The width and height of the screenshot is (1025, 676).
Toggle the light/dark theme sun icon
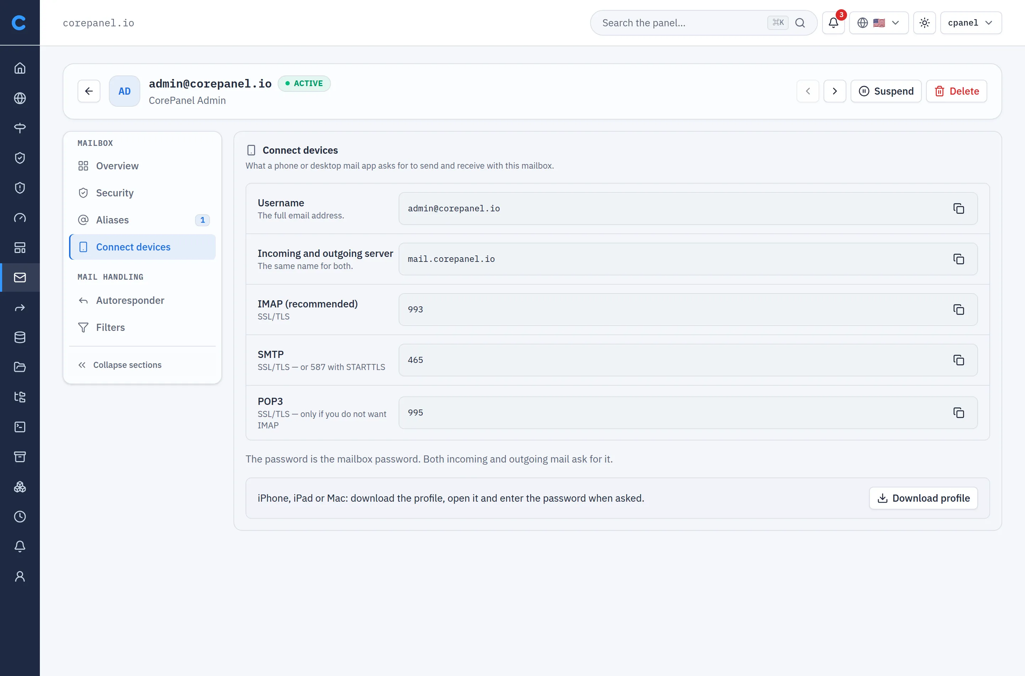click(x=924, y=23)
